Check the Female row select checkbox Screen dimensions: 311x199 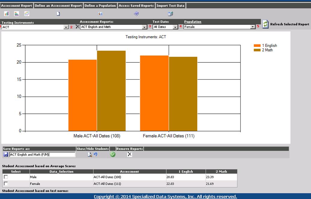[6, 184]
